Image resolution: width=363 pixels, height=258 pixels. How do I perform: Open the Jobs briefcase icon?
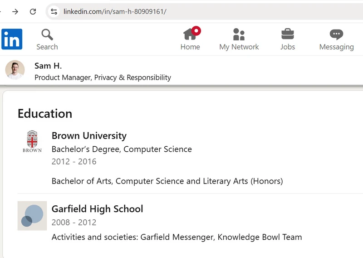click(x=287, y=35)
